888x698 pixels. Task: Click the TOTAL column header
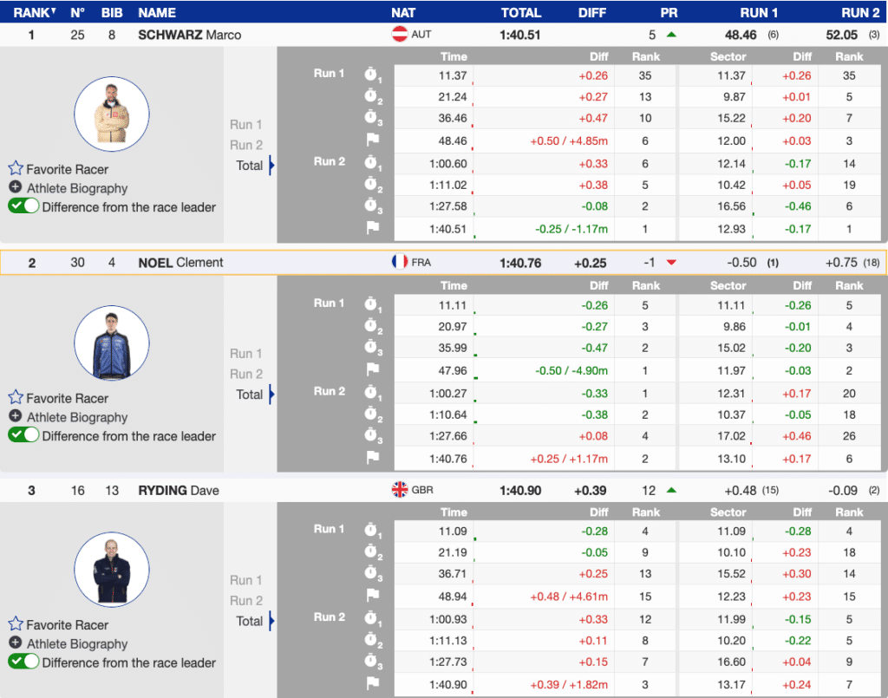(x=520, y=12)
